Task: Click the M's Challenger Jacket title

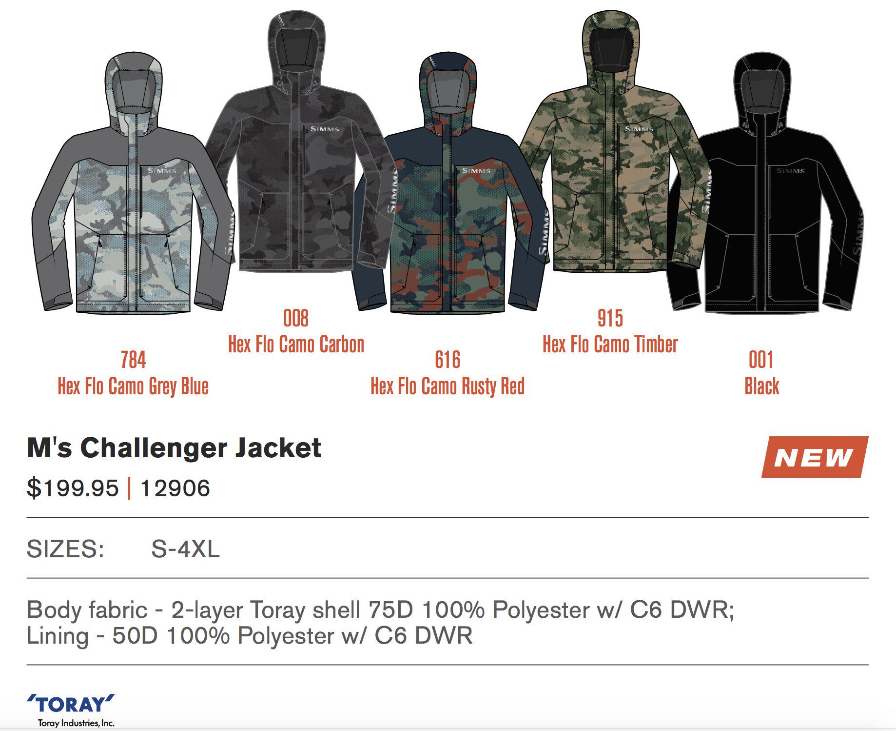Action: [x=174, y=448]
